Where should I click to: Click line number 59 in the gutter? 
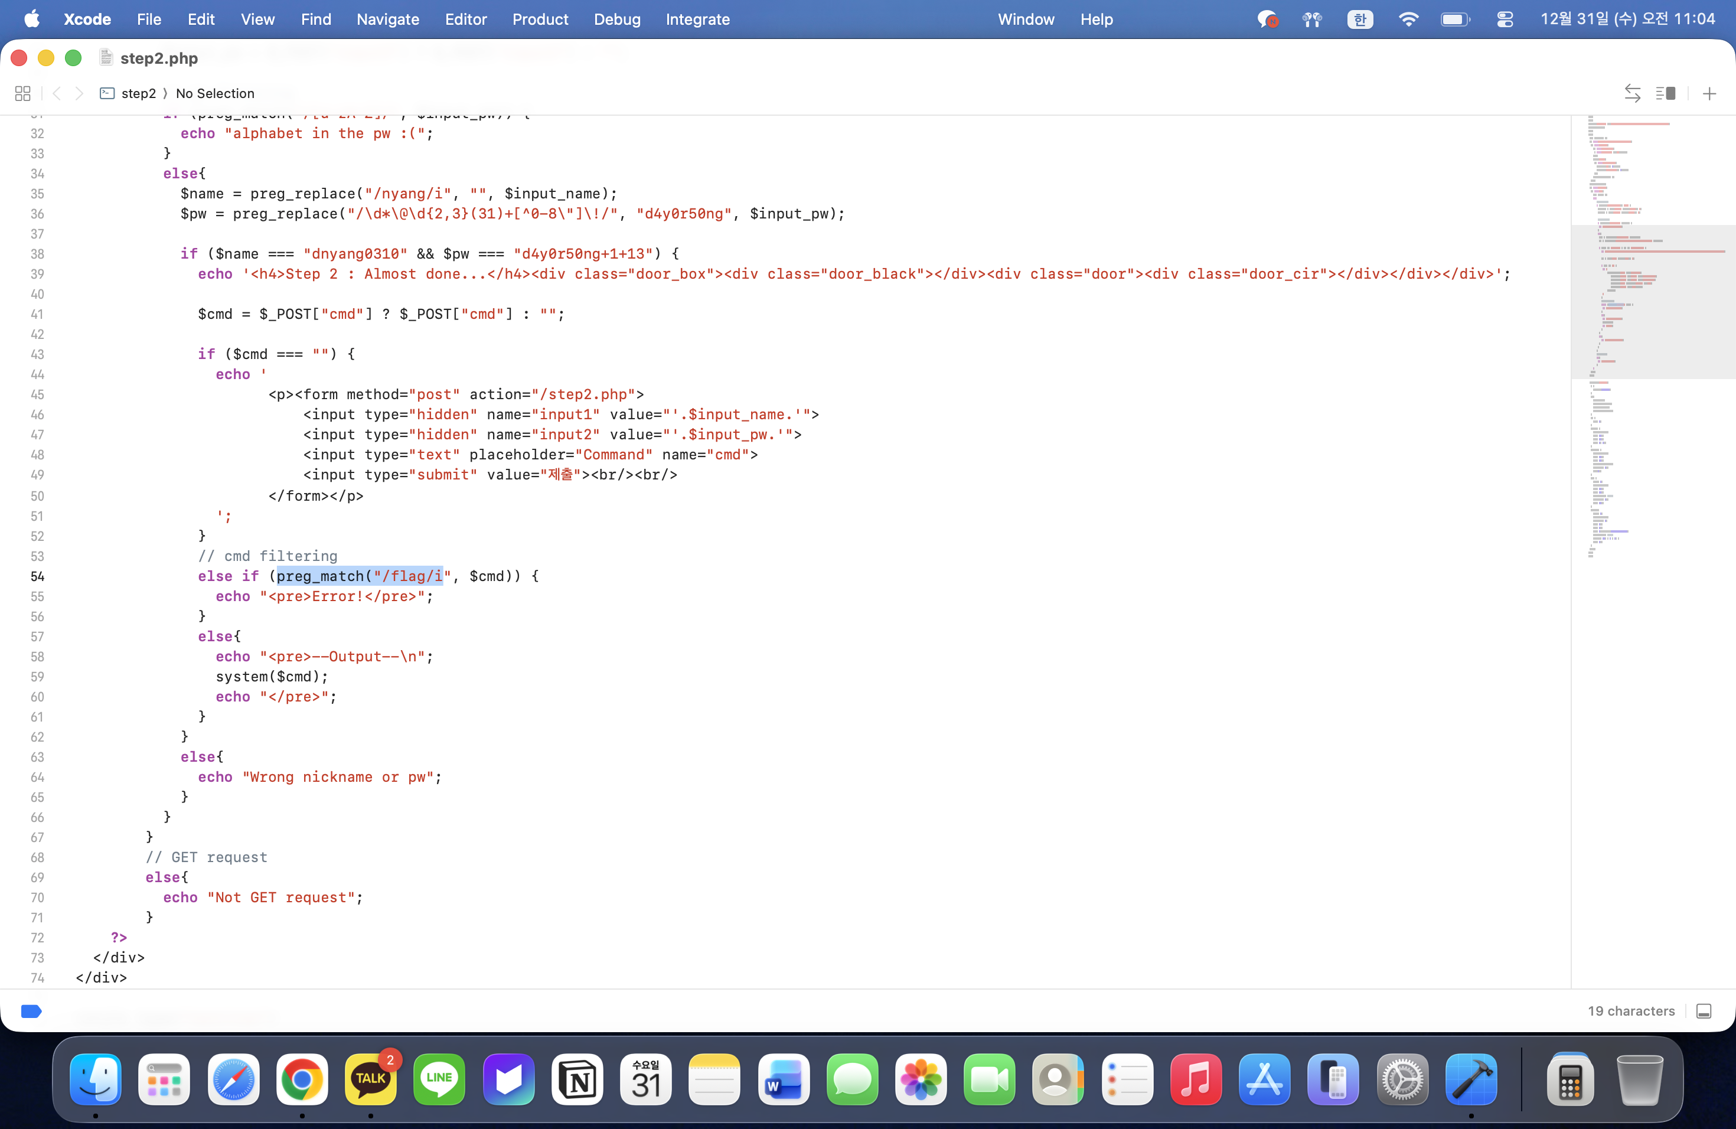coord(37,677)
